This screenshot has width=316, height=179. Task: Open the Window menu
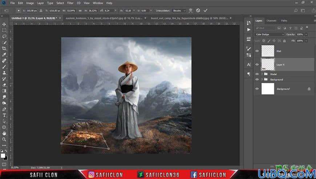point(98,3)
